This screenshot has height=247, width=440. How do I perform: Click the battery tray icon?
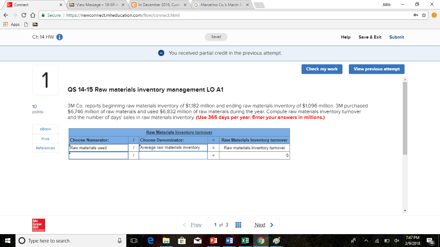click(x=387, y=241)
